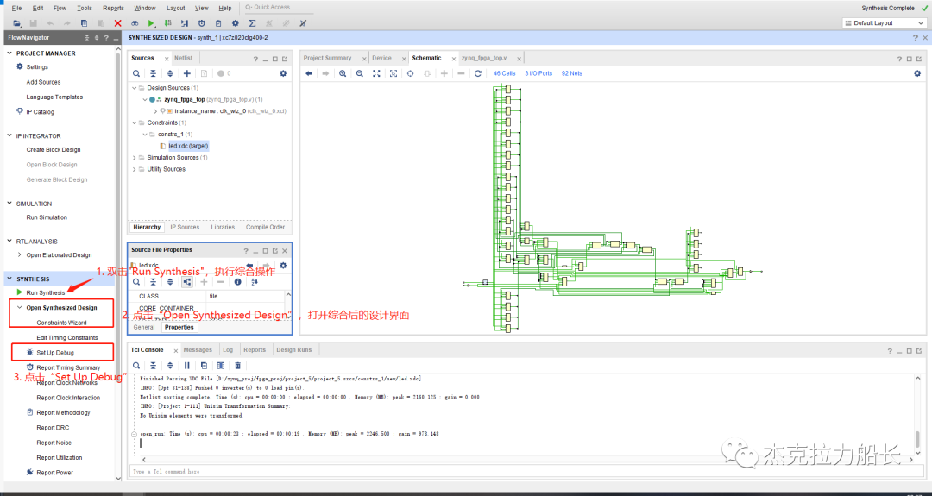
Task: Zoom in on the schematic view
Action: 343,73
